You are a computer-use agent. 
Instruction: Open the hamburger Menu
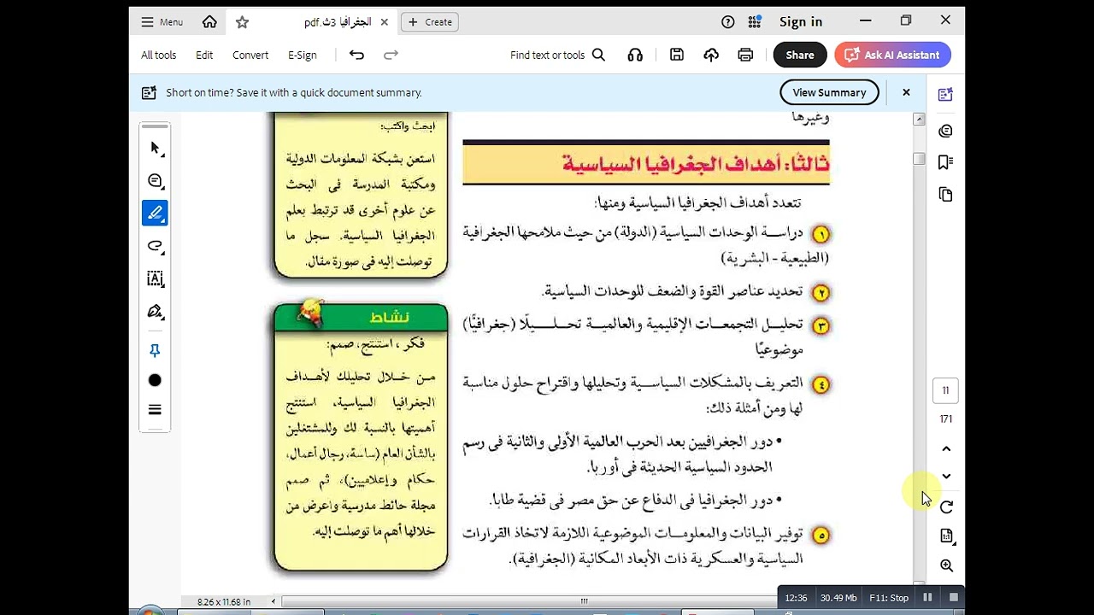[x=162, y=22]
